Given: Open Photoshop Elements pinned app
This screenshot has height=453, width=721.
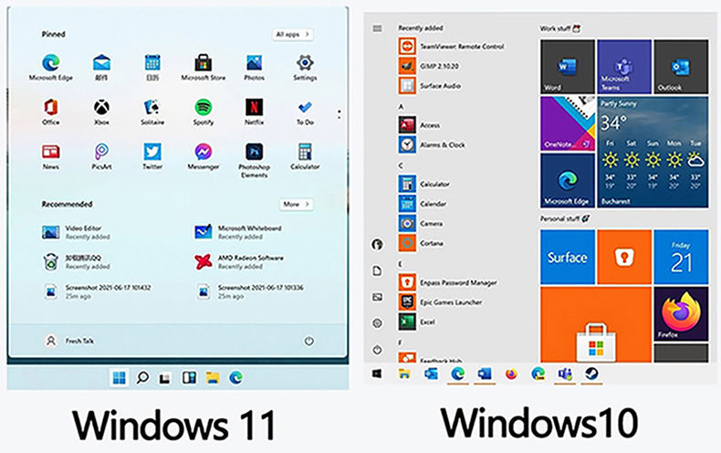Looking at the screenshot, I should (254, 160).
